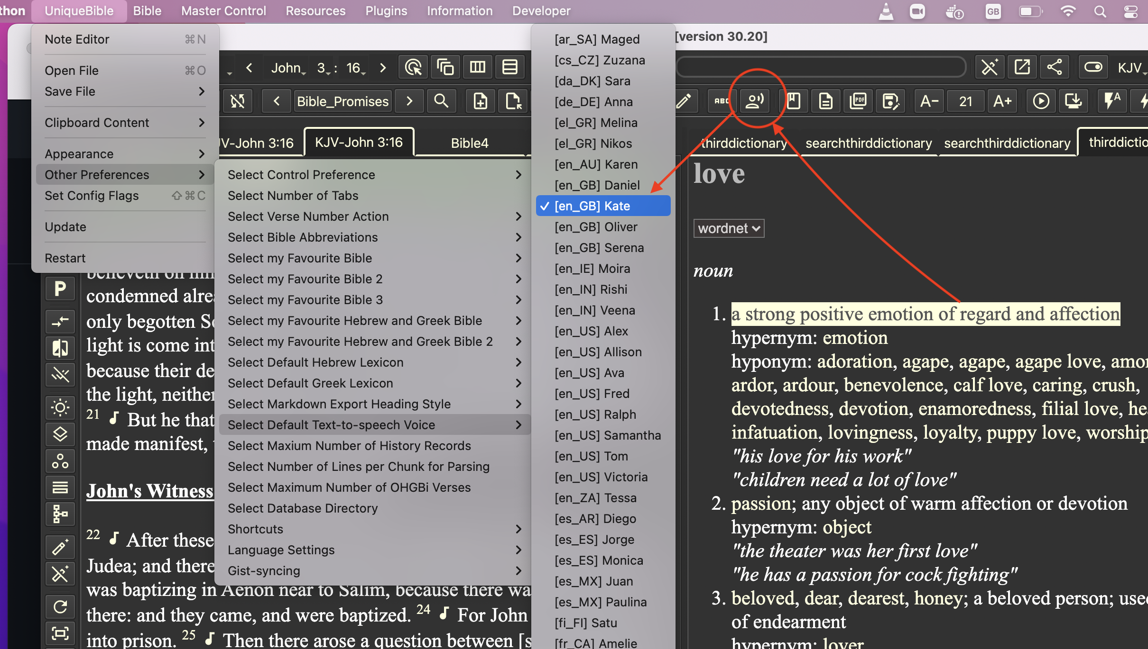Go to previous chapter arrow before John
The width and height of the screenshot is (1148, 649).
(x=249, y=68)
